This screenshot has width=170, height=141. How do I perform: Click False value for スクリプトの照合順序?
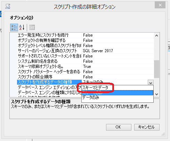click(118, 77)
